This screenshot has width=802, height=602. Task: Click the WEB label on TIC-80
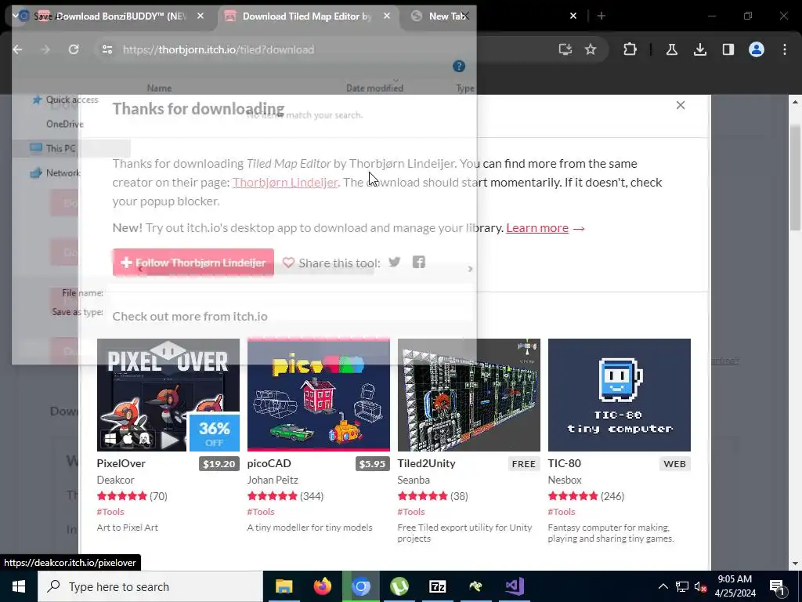coord(674,464)
